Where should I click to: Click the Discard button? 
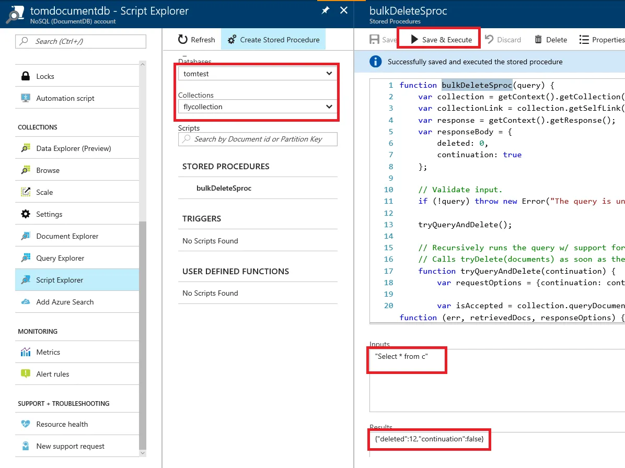503,39
